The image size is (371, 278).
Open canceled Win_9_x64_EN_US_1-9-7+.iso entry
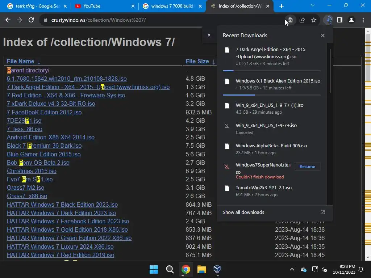[x=272, y=129]
